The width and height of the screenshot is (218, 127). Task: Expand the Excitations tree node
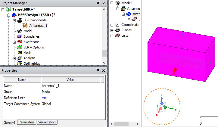coord(14,42)
